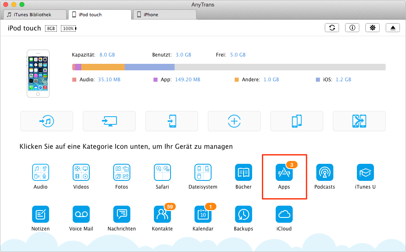Click the Apps badge showing 3
This screenshot has width=406, height=252.
point(292,165)
